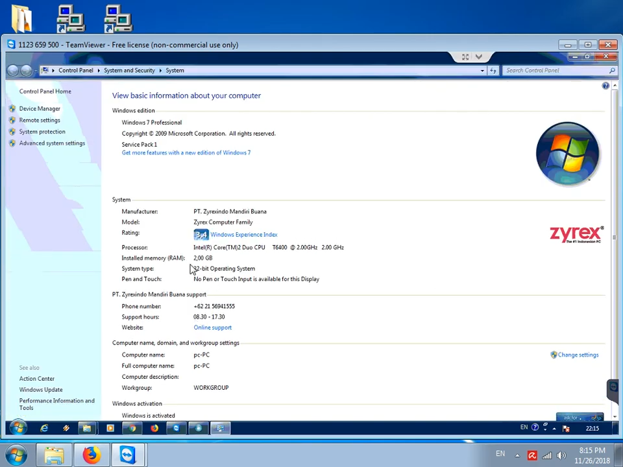Click the Windows Experience Index rating badge

click(201, 235)
